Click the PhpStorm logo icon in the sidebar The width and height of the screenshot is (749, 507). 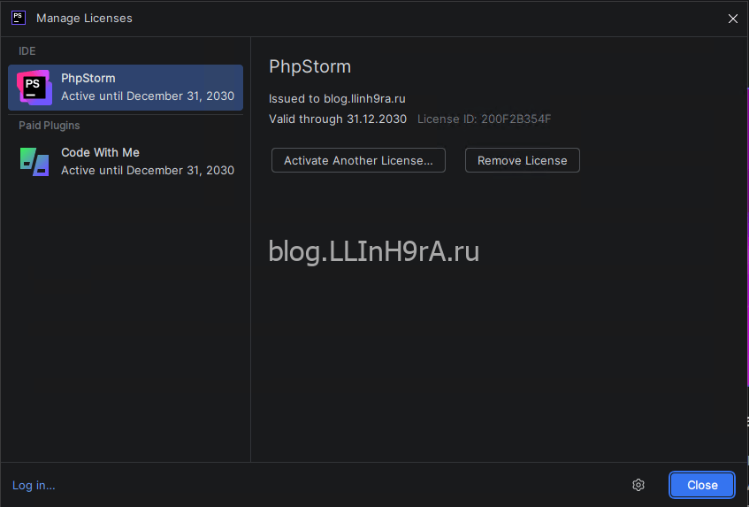pos(34,87)
